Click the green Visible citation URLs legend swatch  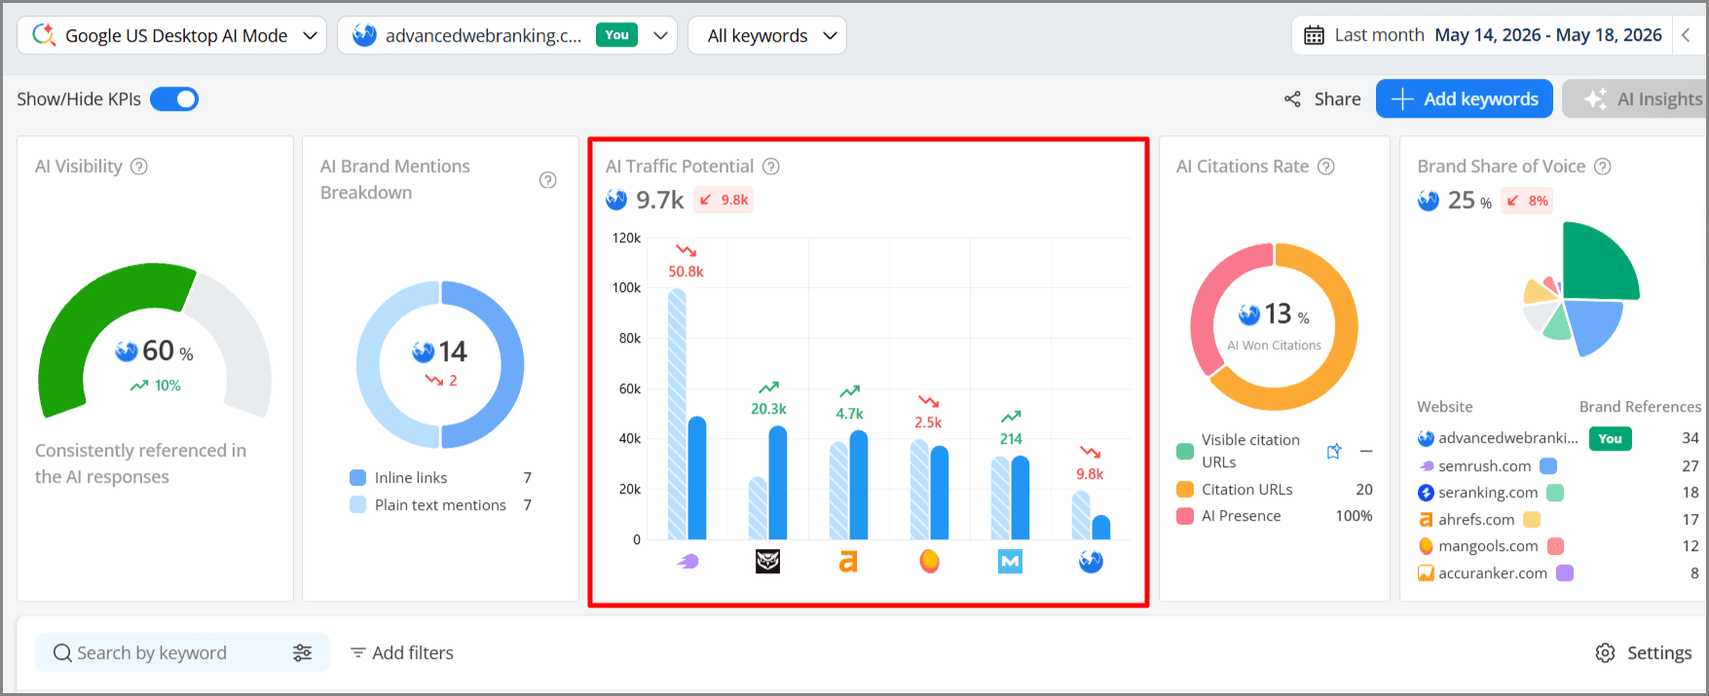pyautogui.click(x=1185, y=451)
